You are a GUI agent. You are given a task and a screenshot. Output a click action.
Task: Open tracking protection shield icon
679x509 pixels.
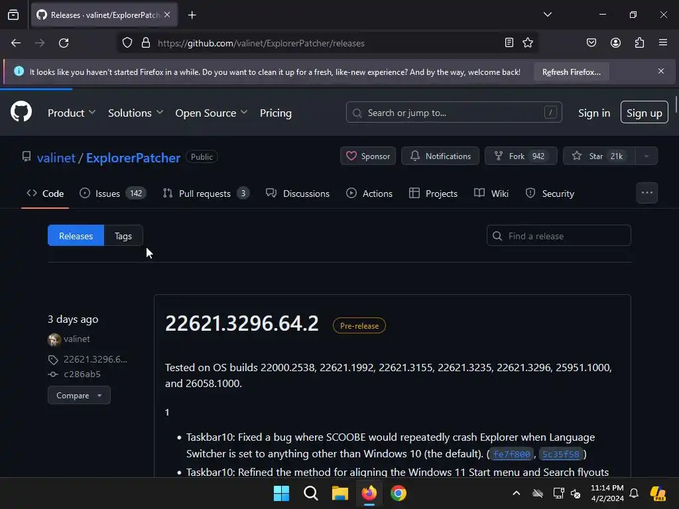pyautogui.click(x=127, y=43)
